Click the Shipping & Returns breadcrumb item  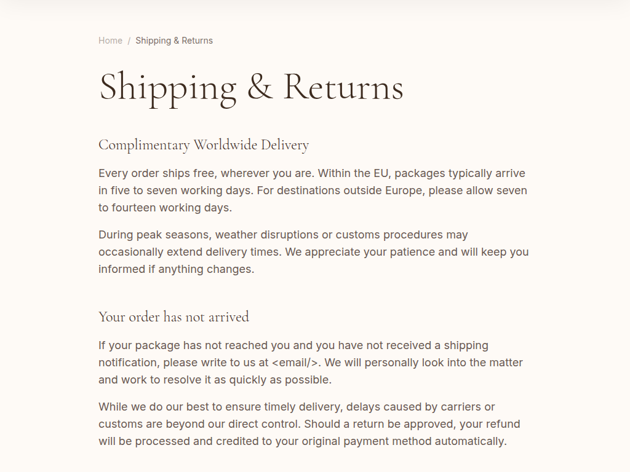click(174, 41)
